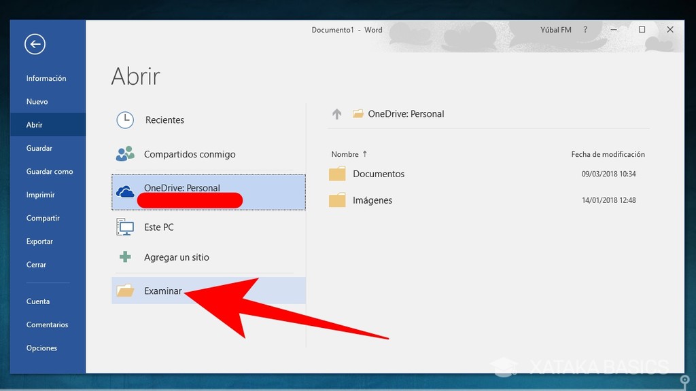This screenshot has width=696, height=391.
Task: Go up one folder level arrow
Action: coord(337,114)
